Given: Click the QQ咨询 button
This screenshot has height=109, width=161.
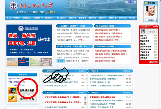Looking at the screenshot, I should [151, 20].
